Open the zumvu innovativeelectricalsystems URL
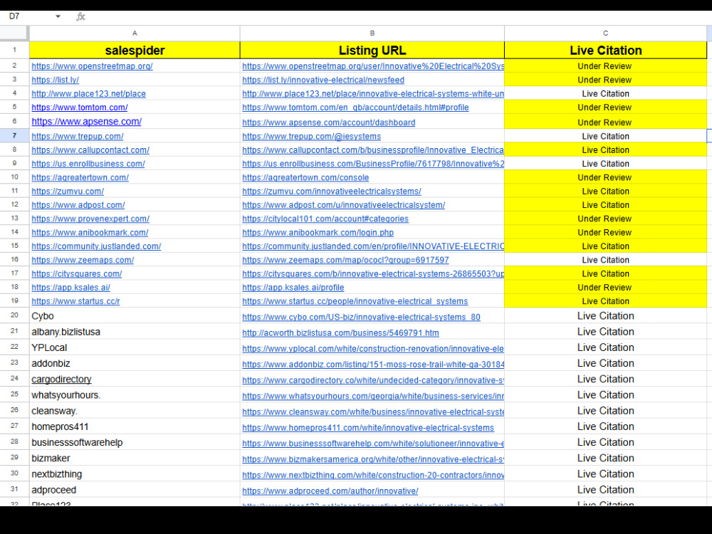The height and width of the screenshot is (534, 712). (x=332, y=191)
